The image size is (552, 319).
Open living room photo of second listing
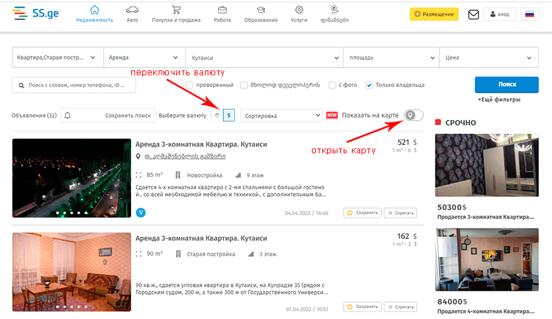point(72,272)
